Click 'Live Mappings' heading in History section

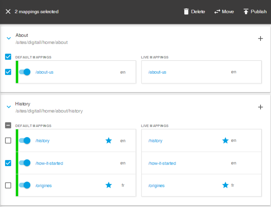pyautogui.click(x=155, y=126)
